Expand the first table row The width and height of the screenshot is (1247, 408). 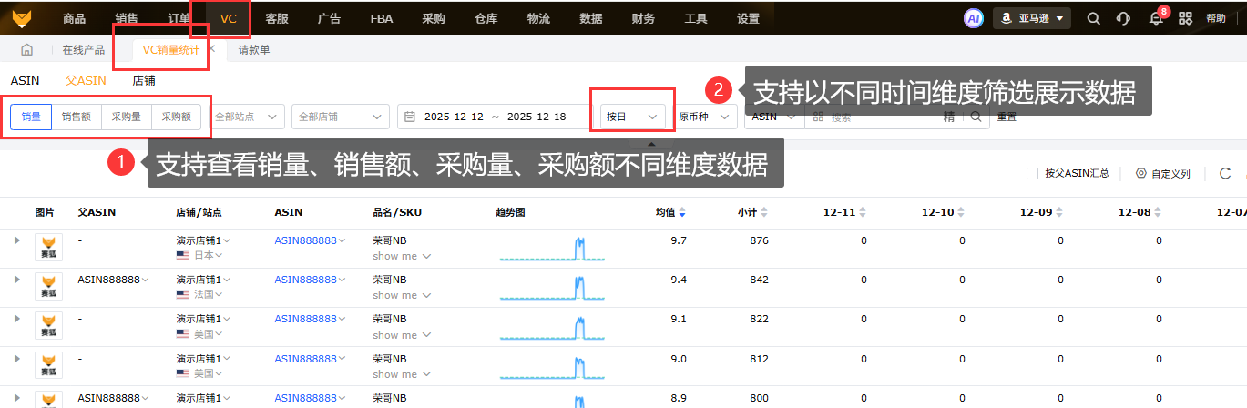click(x=16, y=240)
